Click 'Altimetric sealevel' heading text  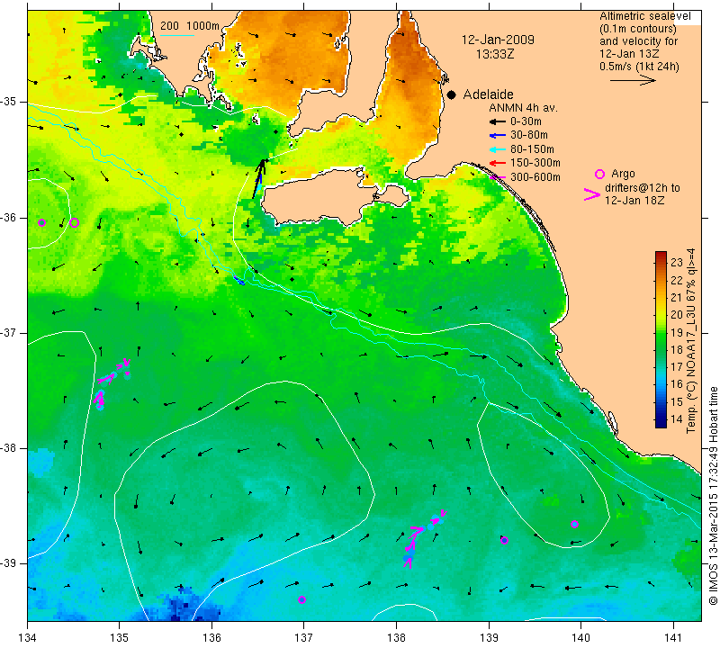click(644, 16)
